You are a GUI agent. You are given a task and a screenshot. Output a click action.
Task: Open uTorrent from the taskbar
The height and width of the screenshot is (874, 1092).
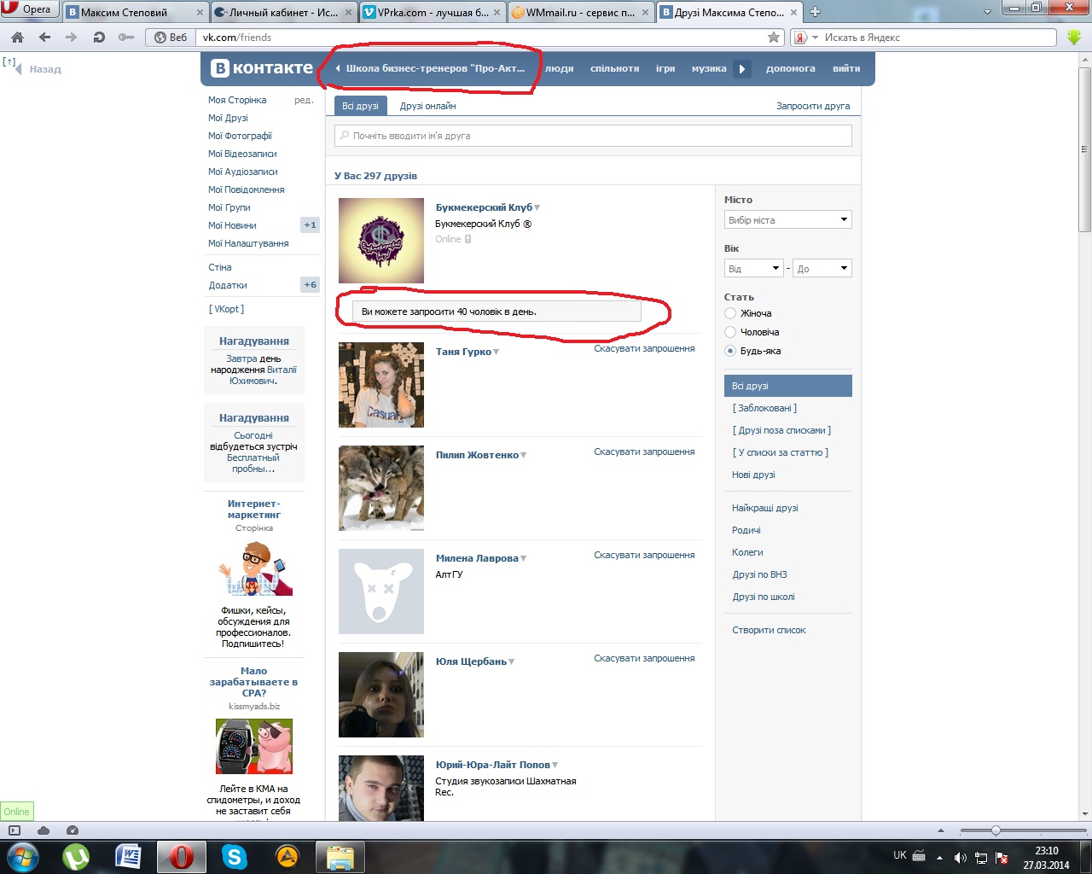[x=76, y=857]
